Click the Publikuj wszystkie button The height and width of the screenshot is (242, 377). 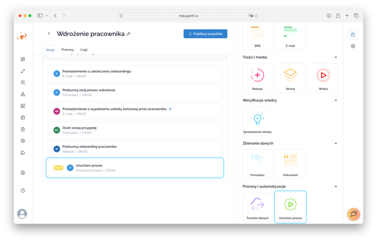click(205, 34)
